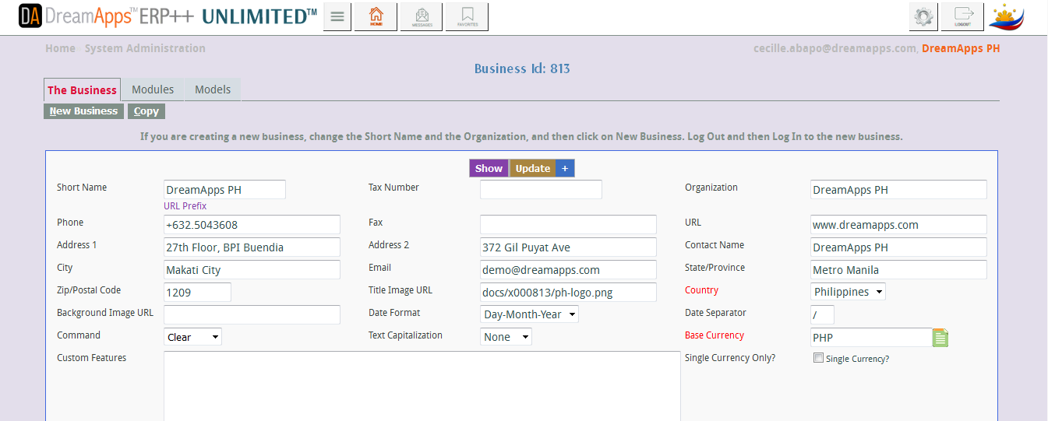This screenshot has height=421, width=1048.
Task: Open the Models tab
Action: [x=213, y=89]
